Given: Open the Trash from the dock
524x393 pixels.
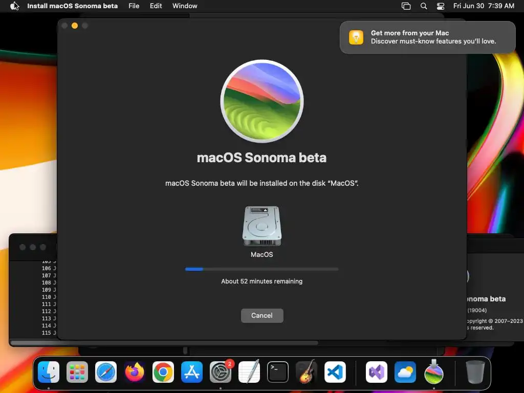Looking at the screenshot, I should (475, 372).
